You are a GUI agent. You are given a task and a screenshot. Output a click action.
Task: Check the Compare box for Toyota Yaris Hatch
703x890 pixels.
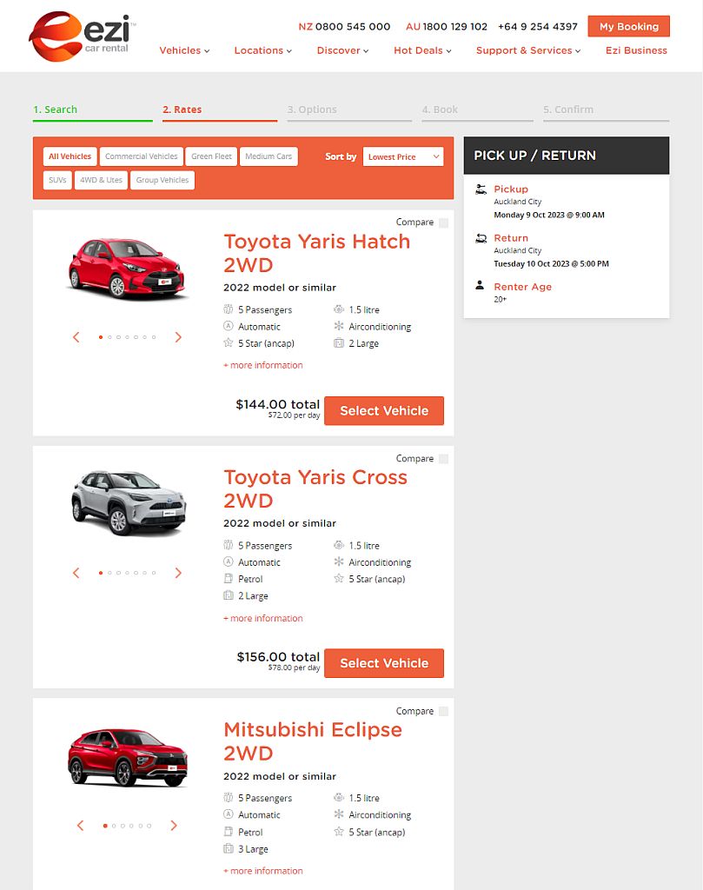(443, 222)
